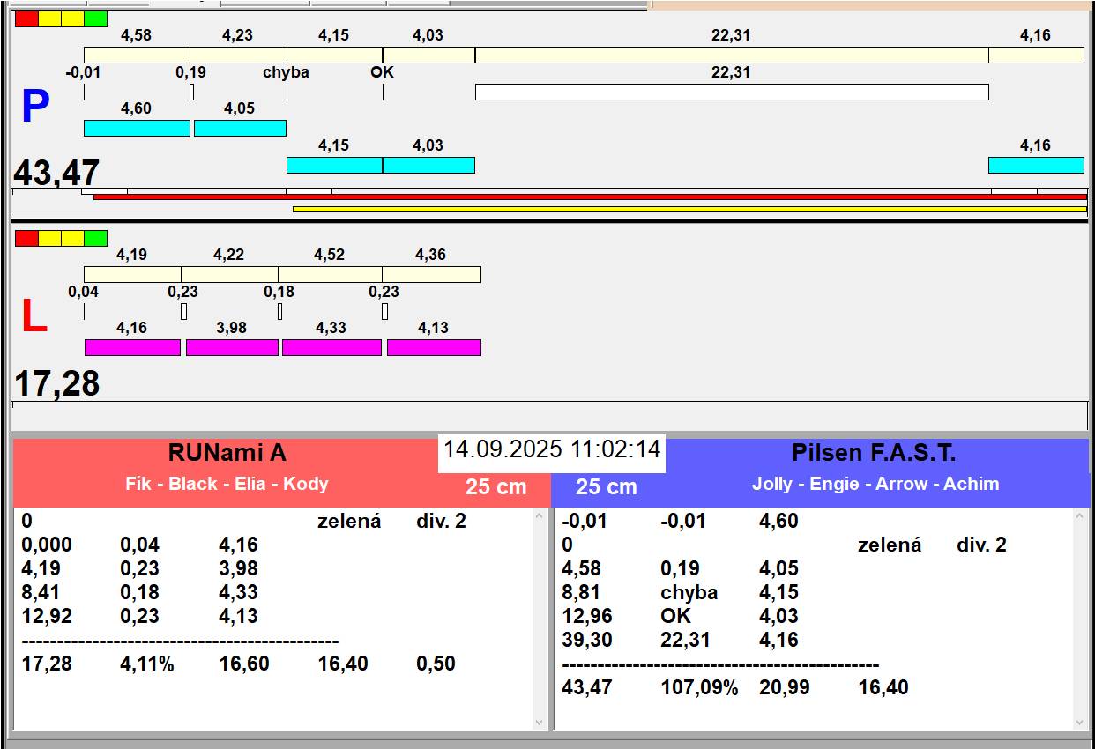Viewport: 1095px width, 749px height.
Task: Select the small pass marker labeled 0,19
Action: [191, 92]
